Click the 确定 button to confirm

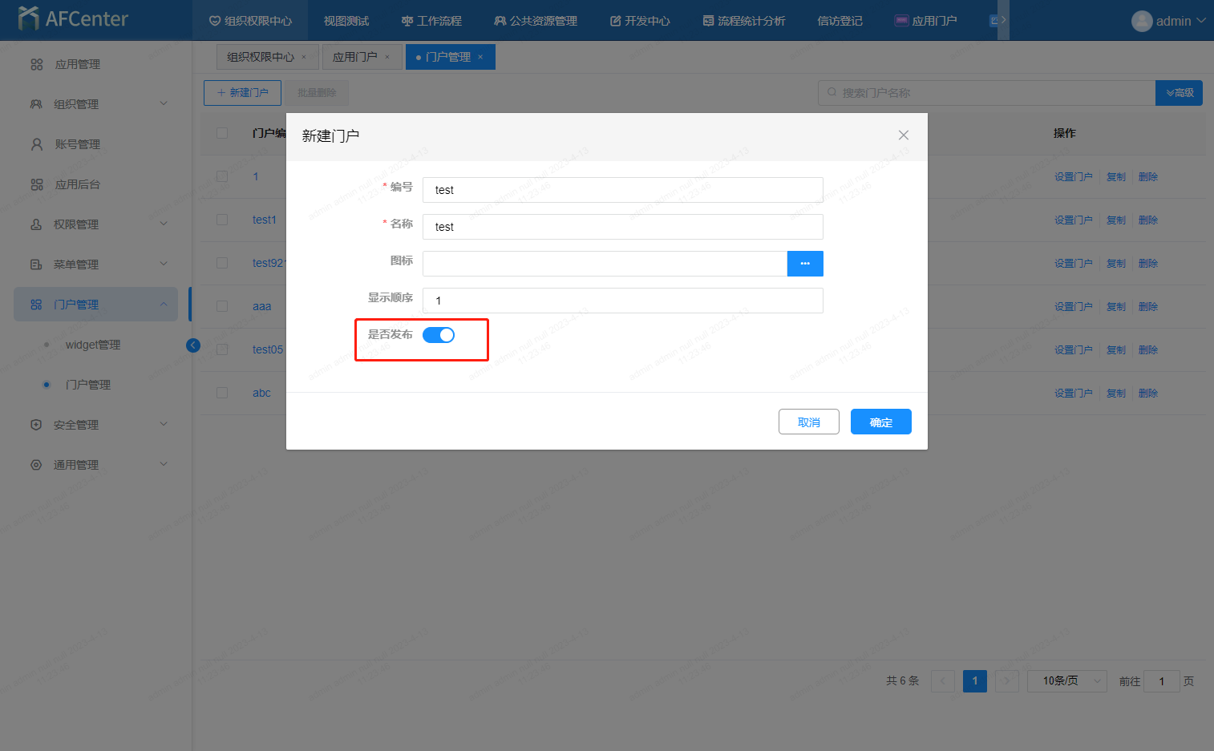880,422
